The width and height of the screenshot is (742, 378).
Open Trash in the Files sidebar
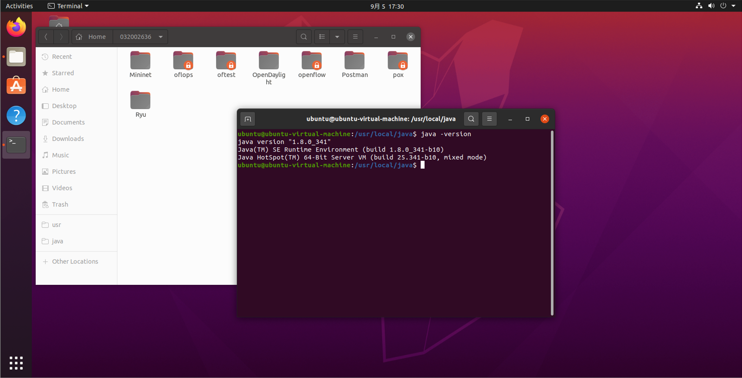77,205
